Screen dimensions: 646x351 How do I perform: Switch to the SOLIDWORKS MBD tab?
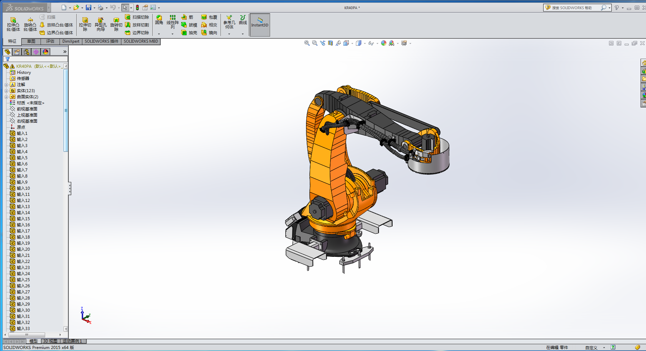[x=141, y=41]
